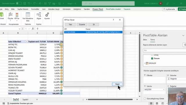Viewport: 186px width, 105px height.
Task: Open the MÜŞTERİ field dropdown in Satırlar
Action: (x=164, y=90)
